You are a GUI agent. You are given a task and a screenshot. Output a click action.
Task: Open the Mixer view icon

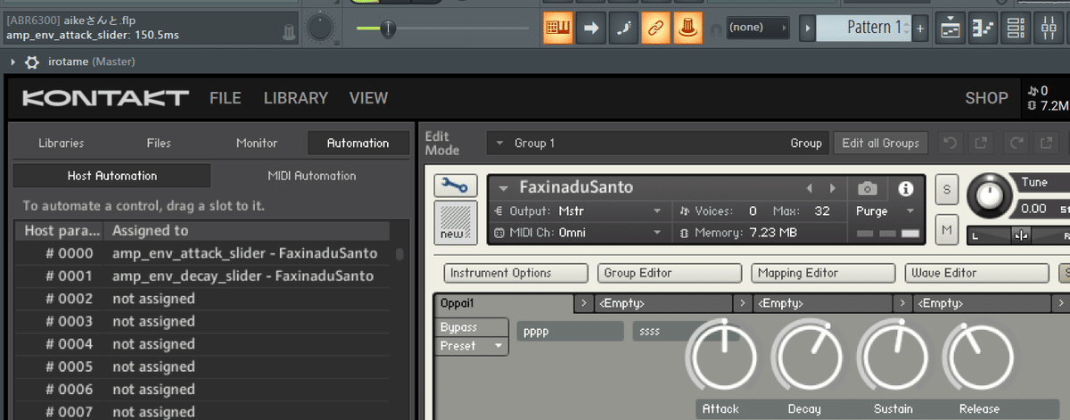point(1047,28)
